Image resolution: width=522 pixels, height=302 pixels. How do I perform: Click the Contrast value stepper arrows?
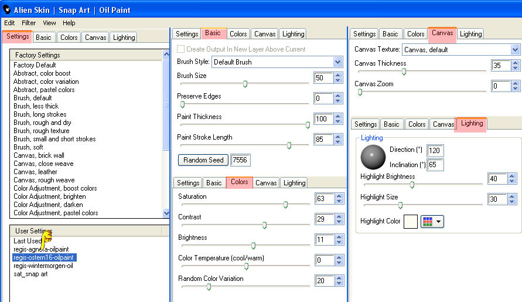[x=339, y=219]
